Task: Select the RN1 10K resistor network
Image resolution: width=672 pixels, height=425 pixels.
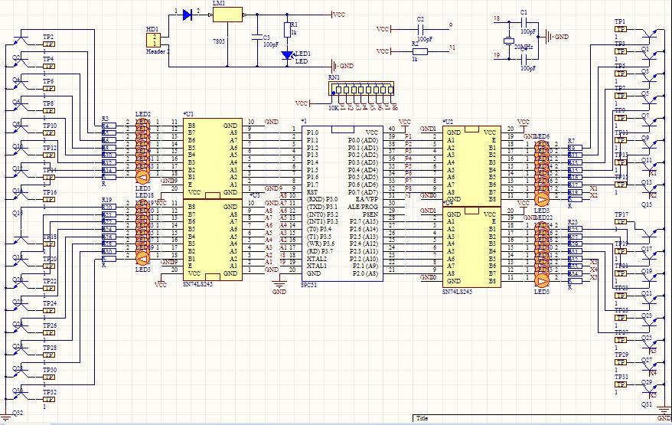Action: tap(360, 90)
